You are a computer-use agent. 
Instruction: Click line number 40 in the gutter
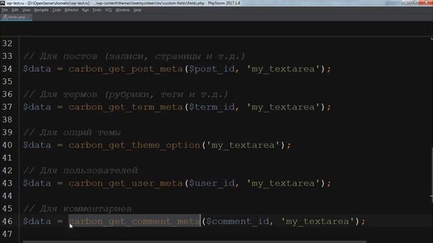7,145
